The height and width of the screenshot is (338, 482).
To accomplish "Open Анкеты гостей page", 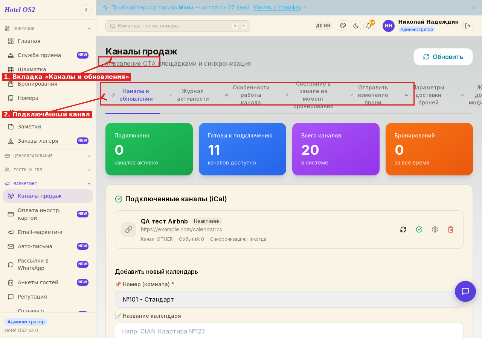I will tap(48, 282).
